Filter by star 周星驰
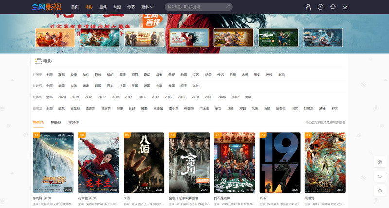The height and width of the screenshot is (208, 389). coord(75,108)
